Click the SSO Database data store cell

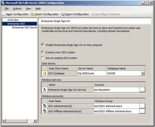pos(62,73)
